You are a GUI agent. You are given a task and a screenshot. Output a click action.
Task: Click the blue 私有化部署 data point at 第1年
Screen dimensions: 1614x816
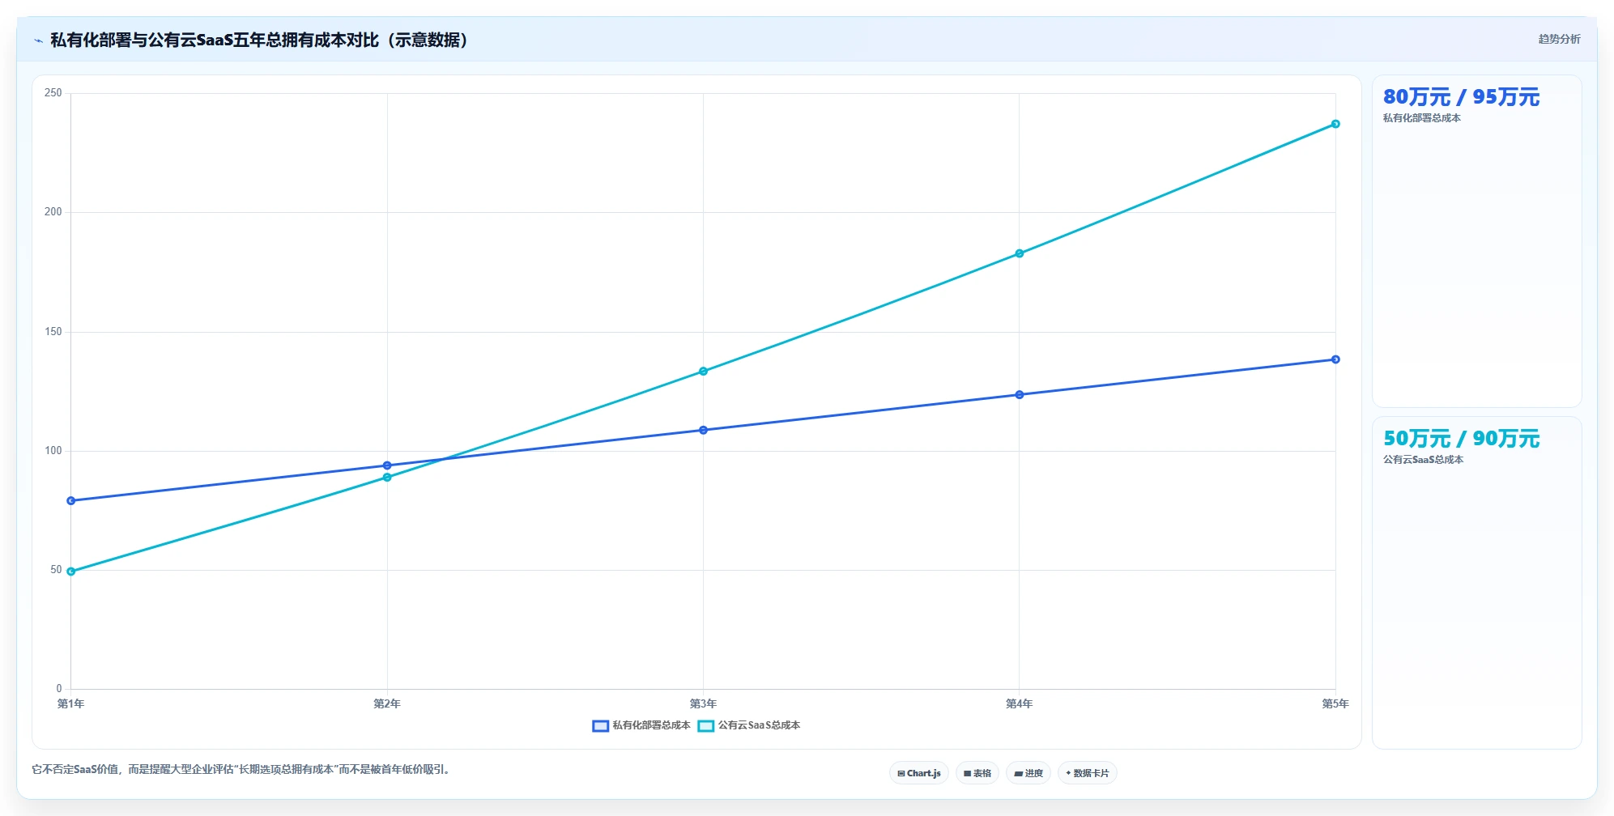click(71, 501)
